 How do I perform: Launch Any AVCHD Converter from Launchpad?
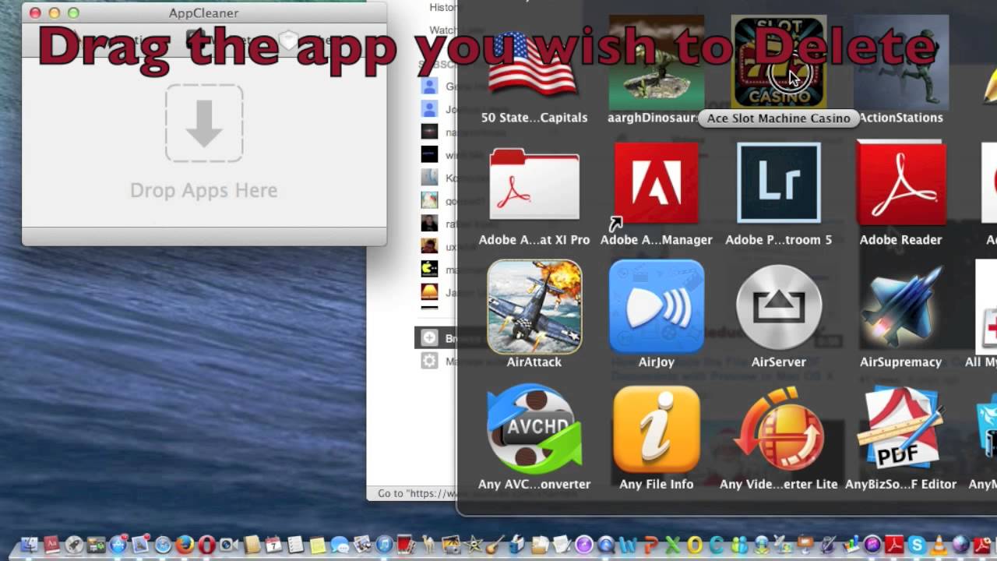click(x=534, y=429)
